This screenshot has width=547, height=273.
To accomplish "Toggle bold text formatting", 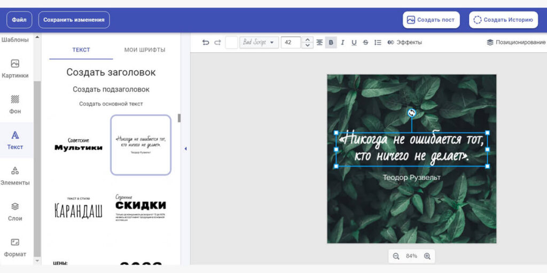I will 331,43.
